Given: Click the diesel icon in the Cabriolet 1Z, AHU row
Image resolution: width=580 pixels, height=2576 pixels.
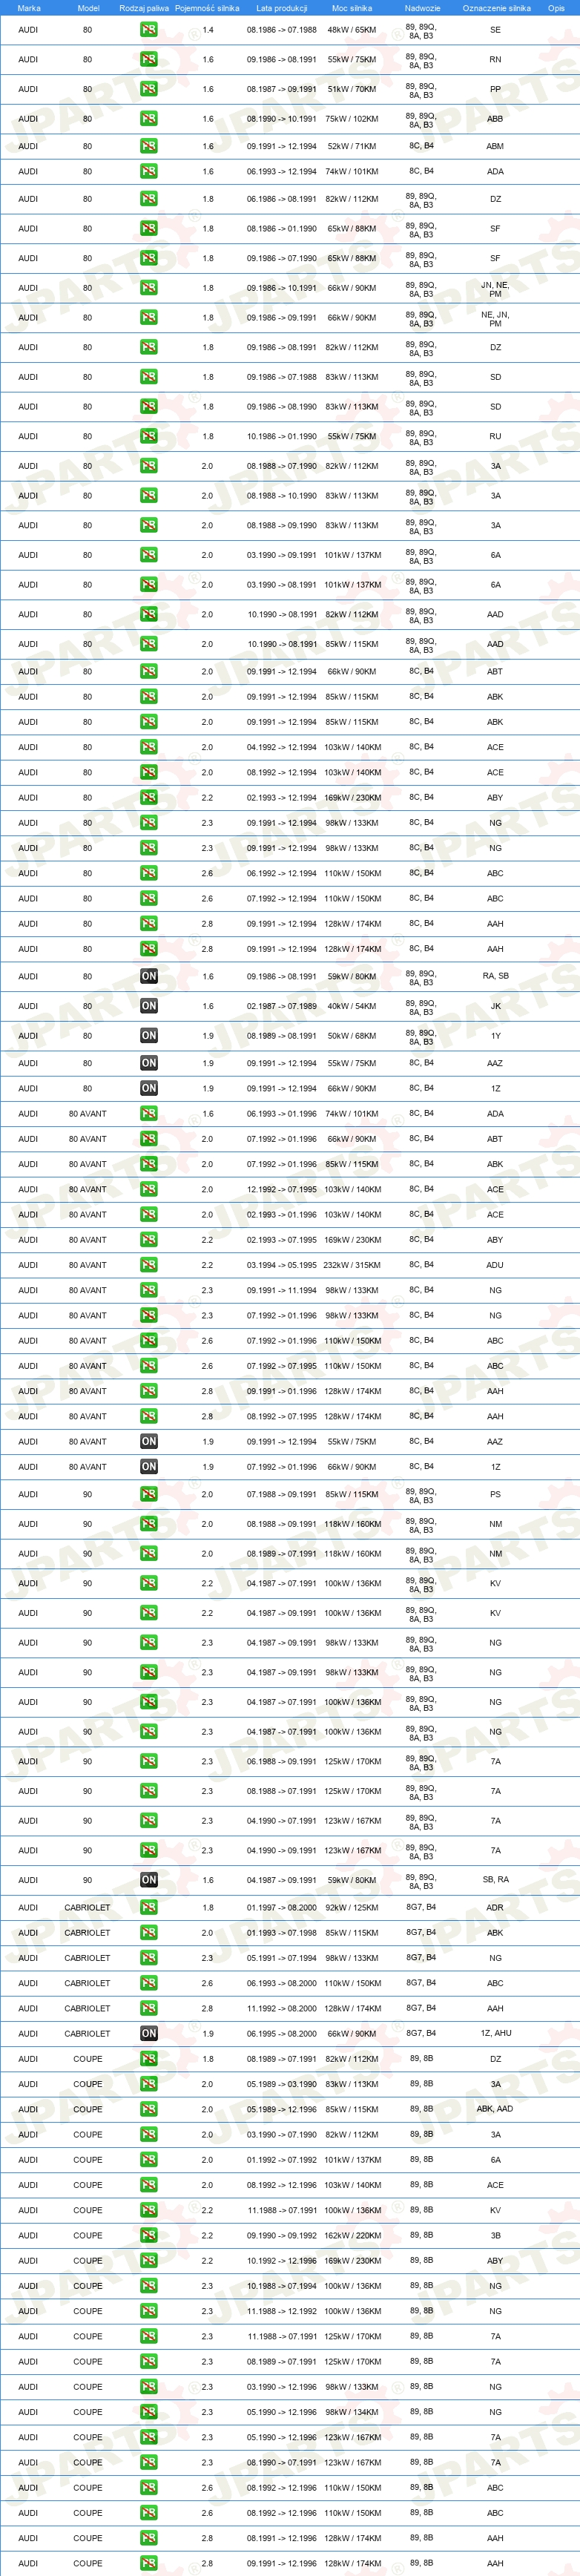Looking at the screenshot, I should [148, 2033].
